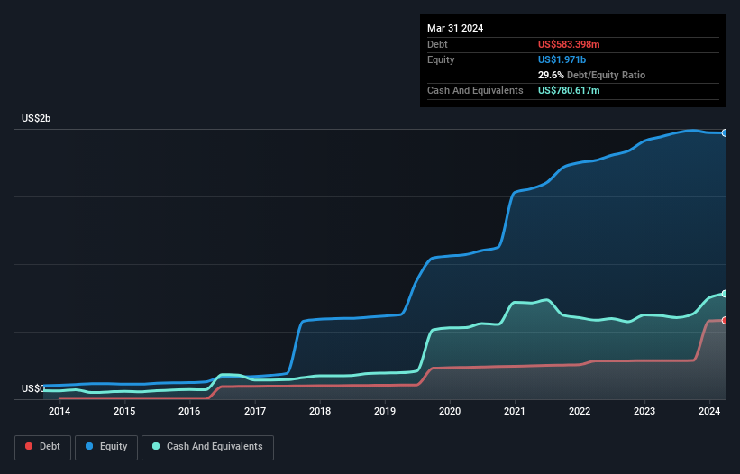The height and width of the screenshot is (474, 740).
Task: Click the Cash And Equivalents tooltip label
Action: 475,90
